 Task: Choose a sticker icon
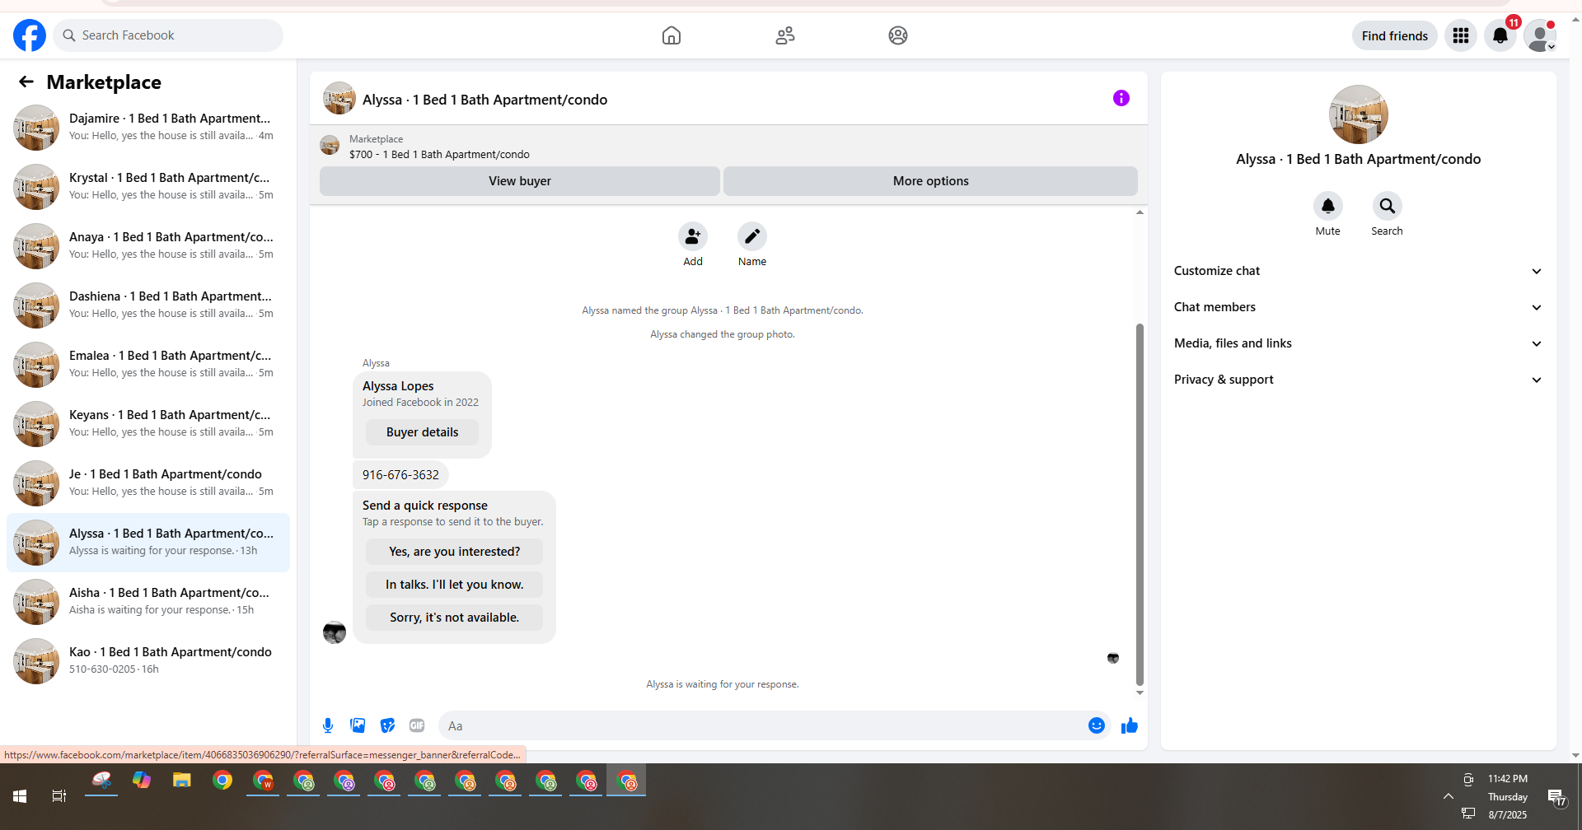387,725
